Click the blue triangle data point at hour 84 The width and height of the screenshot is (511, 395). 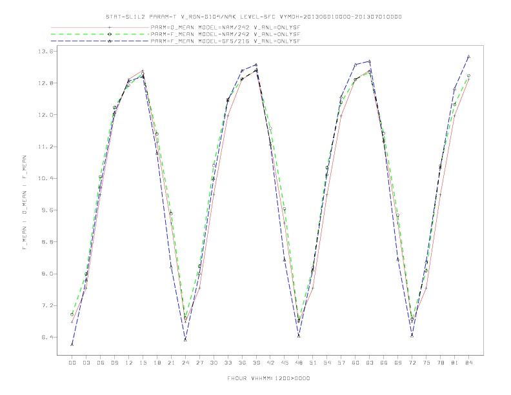pyautogui.click(x=468, y=56)
